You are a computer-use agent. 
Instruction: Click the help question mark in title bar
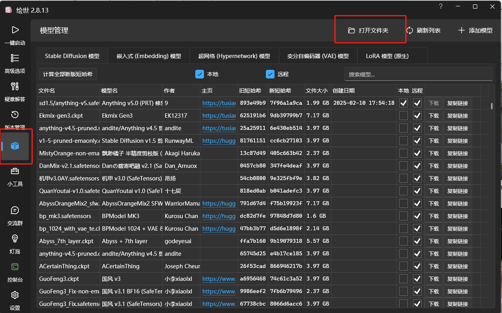(441, 6)
